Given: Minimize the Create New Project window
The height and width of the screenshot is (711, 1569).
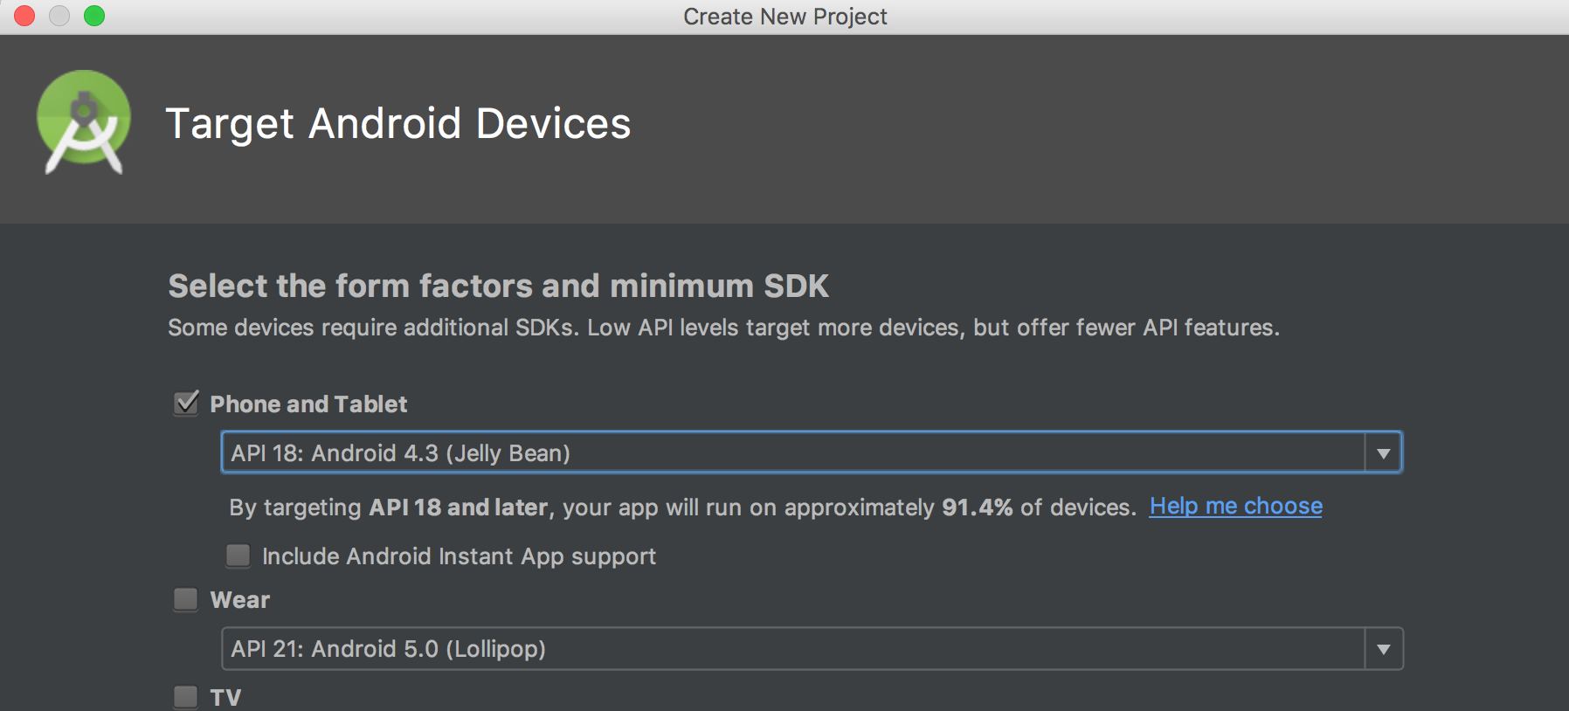Looking at the screenshot, I should click(x=59, y=16).
